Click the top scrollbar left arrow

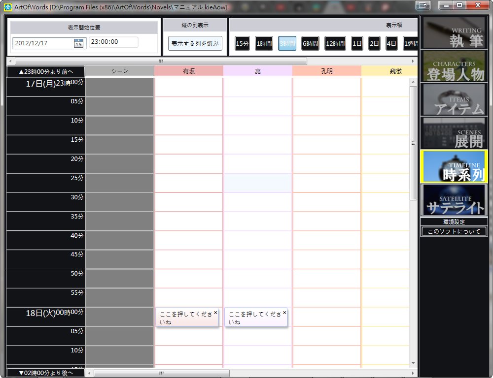coord(10,61)
